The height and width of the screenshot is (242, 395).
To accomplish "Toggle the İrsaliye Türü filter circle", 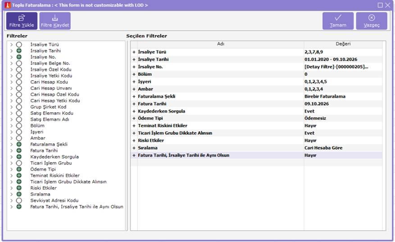I will pos(19,45).
